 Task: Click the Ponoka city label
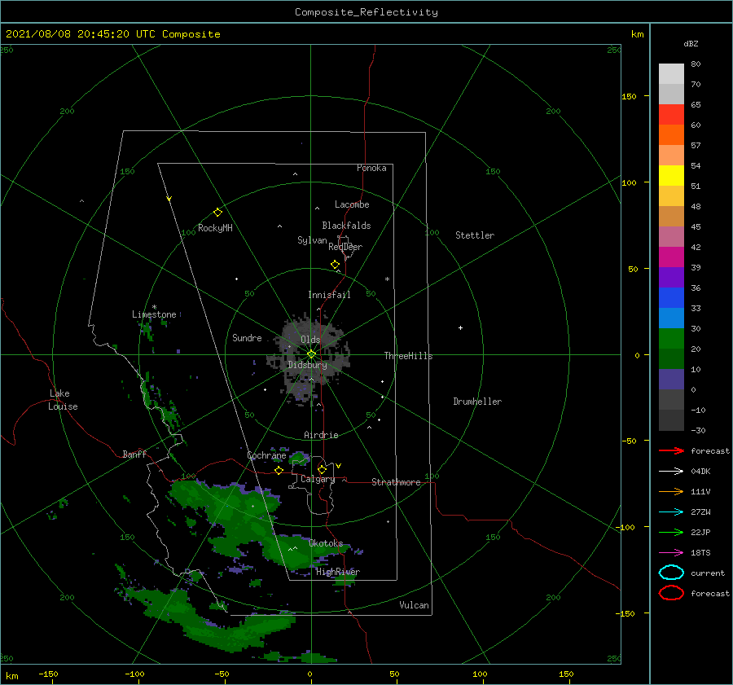[x=371, y=168]
